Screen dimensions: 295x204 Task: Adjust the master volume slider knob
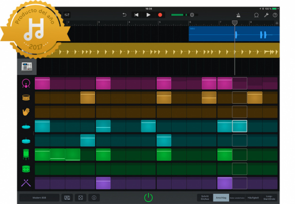[x=192, y=15]
